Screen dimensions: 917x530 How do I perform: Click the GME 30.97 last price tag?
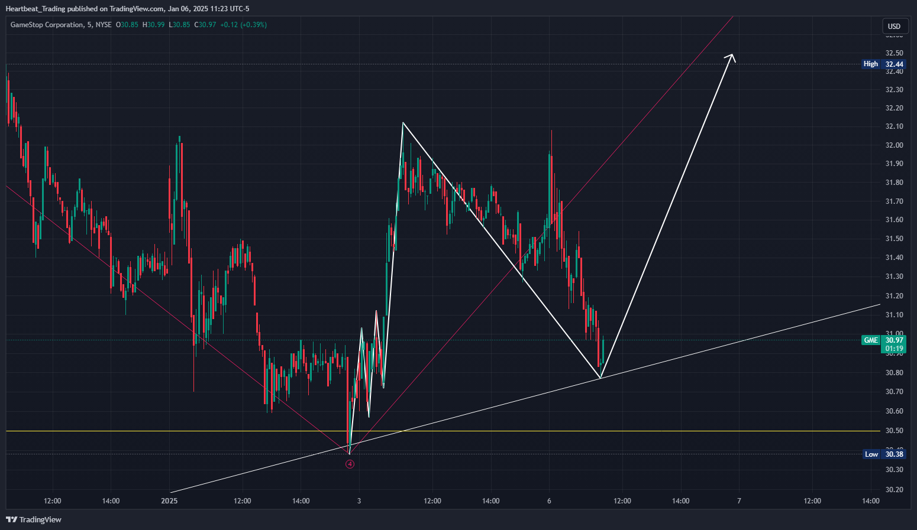click(883, 340)
